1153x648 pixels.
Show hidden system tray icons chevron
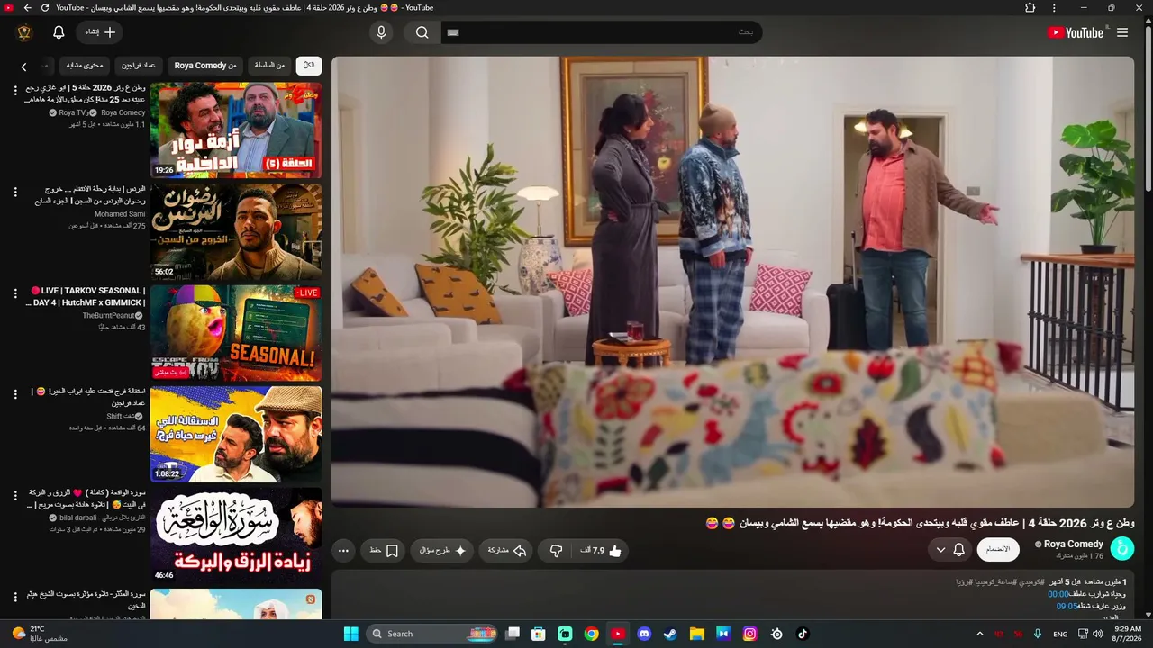pyautogui.click(x=980, y=634)
